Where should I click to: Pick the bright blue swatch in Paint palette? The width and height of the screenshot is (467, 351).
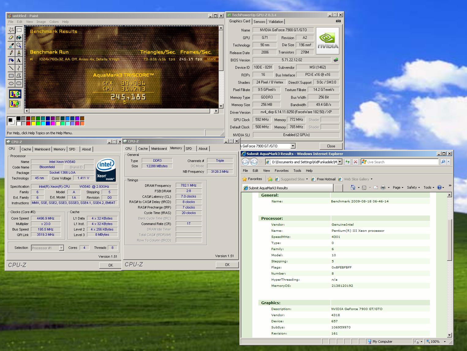coord(48,124)
